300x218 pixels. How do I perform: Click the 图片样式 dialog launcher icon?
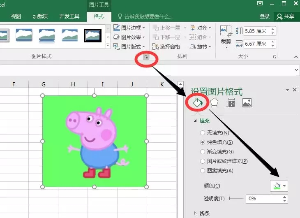(x=146, y=58)
